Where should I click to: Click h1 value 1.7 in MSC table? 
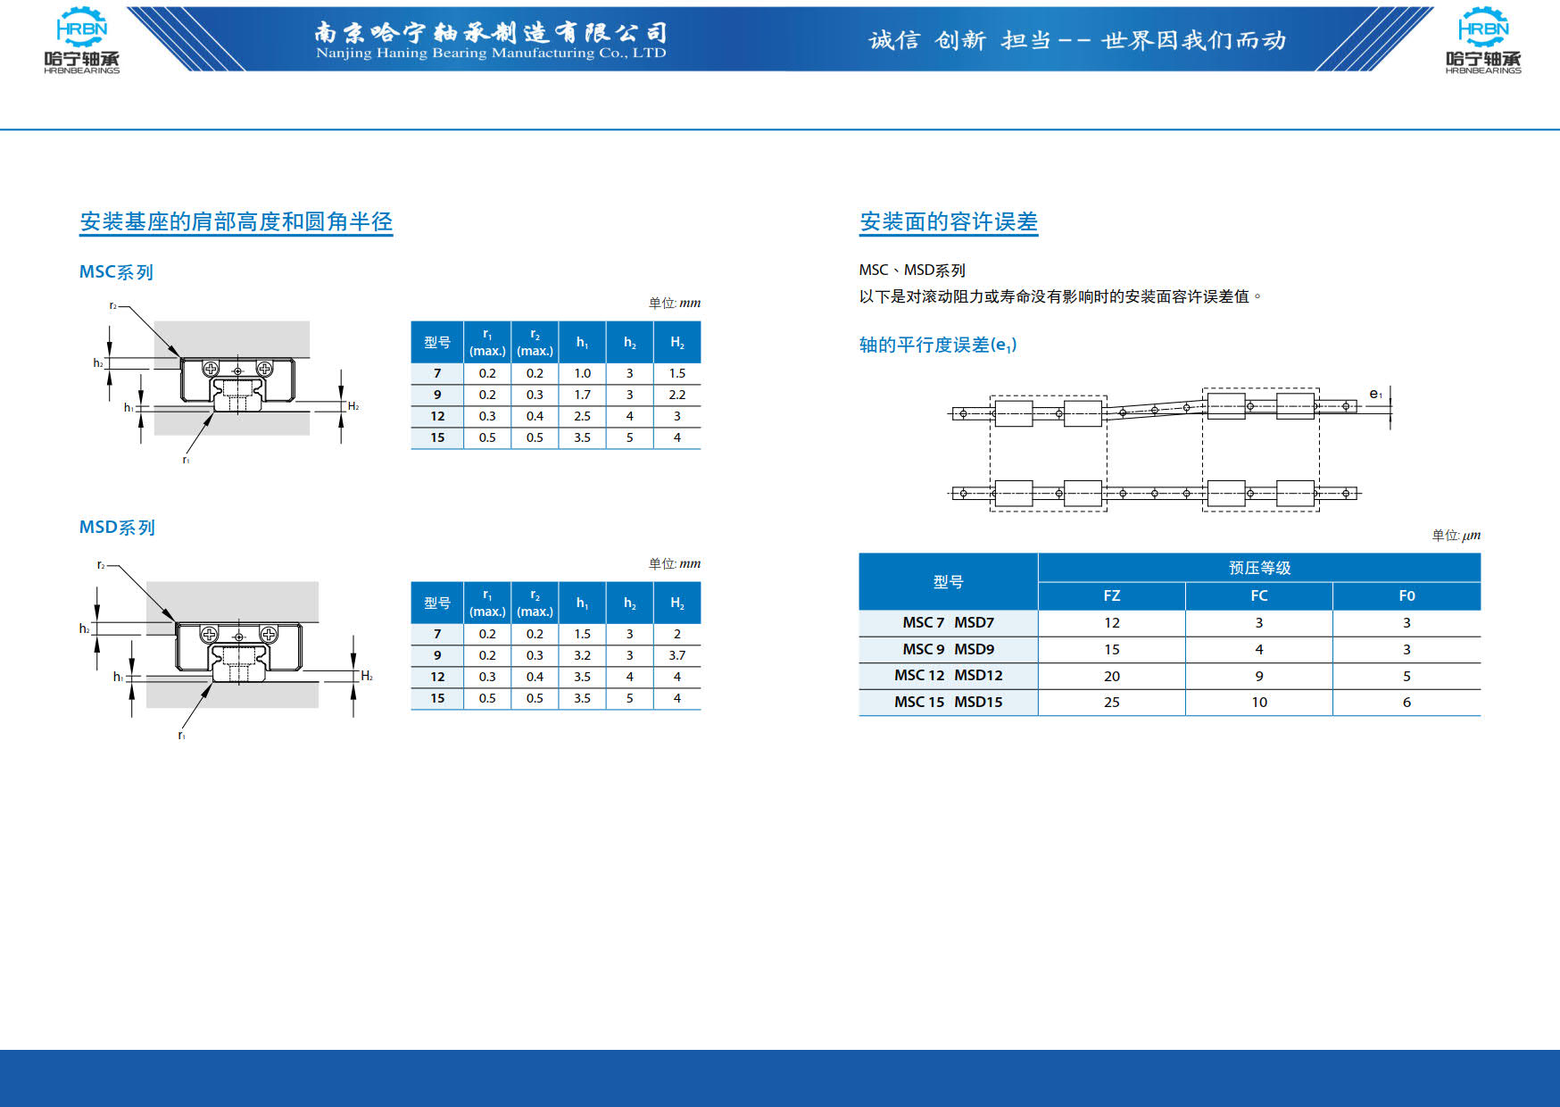pos(582,395)
